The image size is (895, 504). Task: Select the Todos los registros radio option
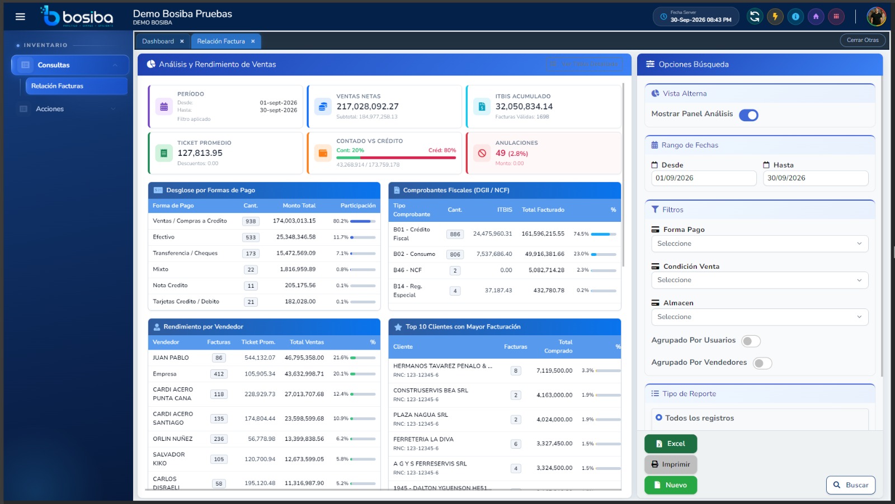tap(659, 417)
